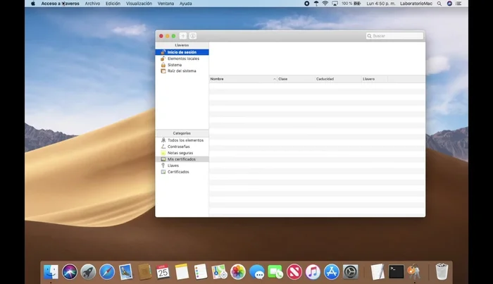Sort items by Clase column header
This screenshot has width=493, height=284.
[294, 79]
